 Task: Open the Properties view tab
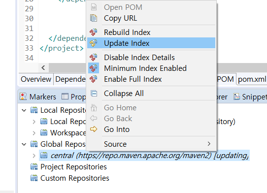coord(73,96)
